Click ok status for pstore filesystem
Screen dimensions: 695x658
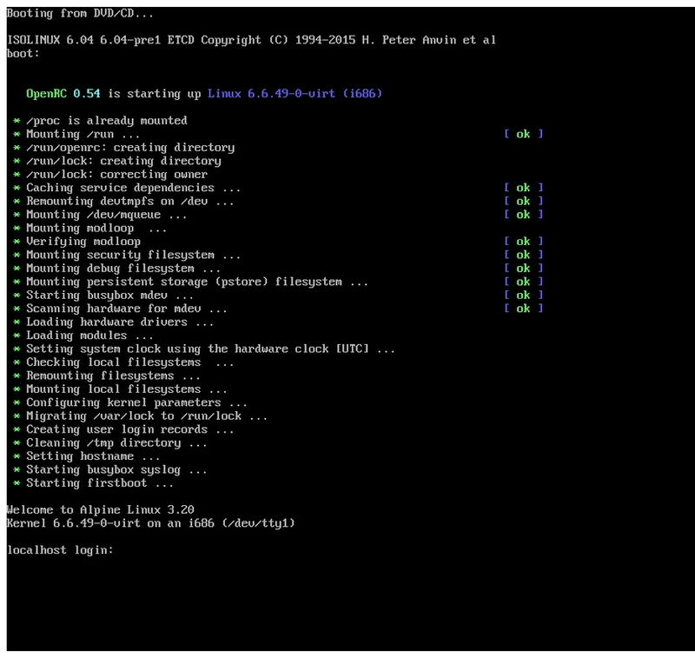click(524, 282)
